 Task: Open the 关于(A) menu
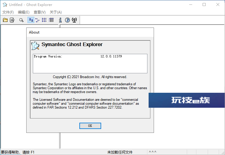[56, 12]
